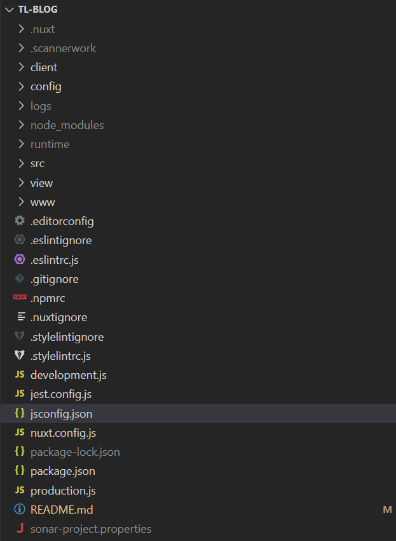Open the nuxt.config.js file
Viewport: 396px width, 541px height.
point(63,433)
